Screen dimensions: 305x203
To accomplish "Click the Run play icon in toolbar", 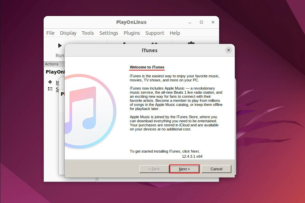I will 60,46.
